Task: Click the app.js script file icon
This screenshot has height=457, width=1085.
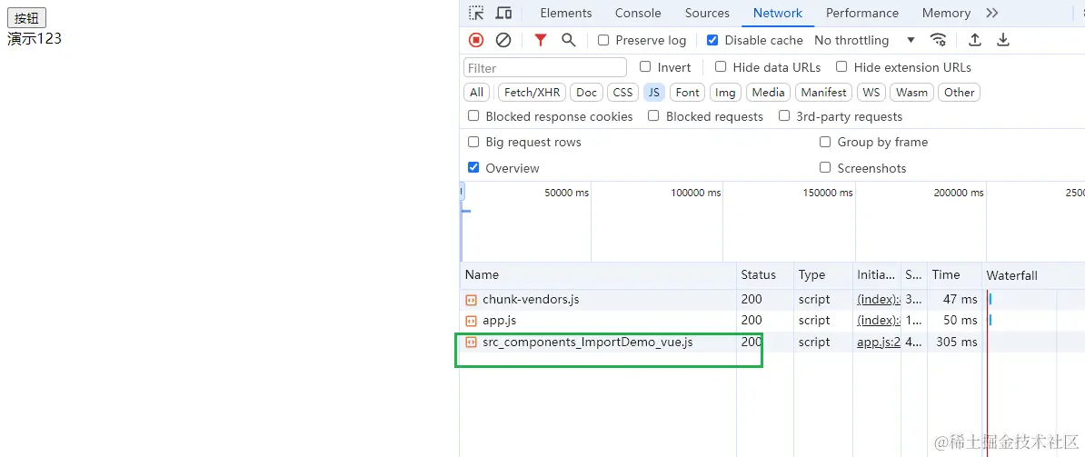Action: coord(472,321)
